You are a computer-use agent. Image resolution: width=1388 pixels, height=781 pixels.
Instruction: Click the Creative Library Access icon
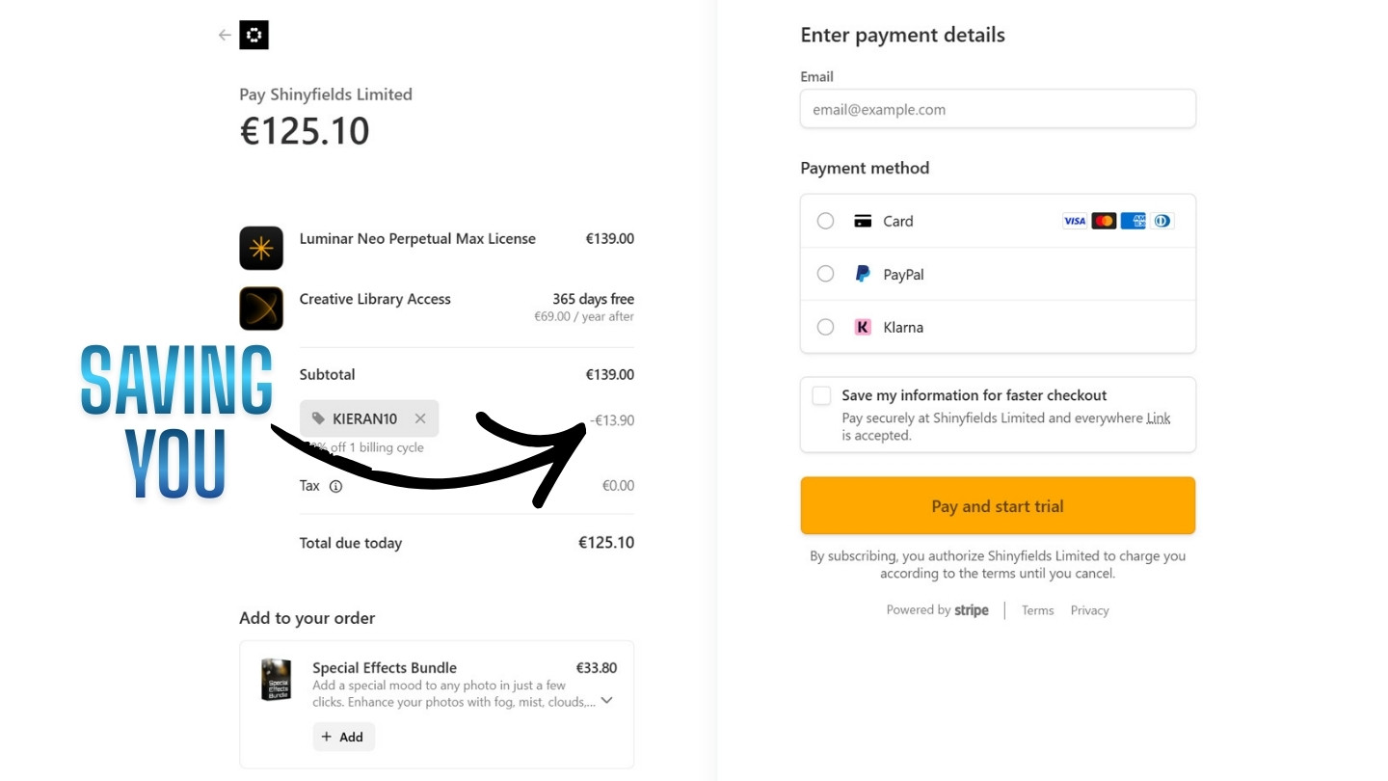pyautogui.click(x=260, y=308)
